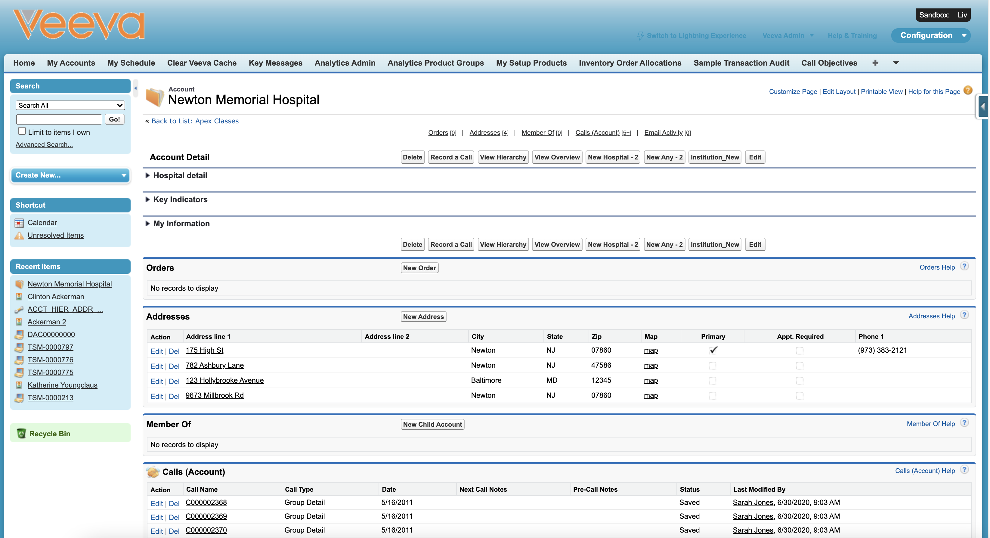The height and width of the screenshot is (538, 990).
Task: Toggle Primary checkbox for 782 Ashbury Lane
Action: tap(713, 366)
